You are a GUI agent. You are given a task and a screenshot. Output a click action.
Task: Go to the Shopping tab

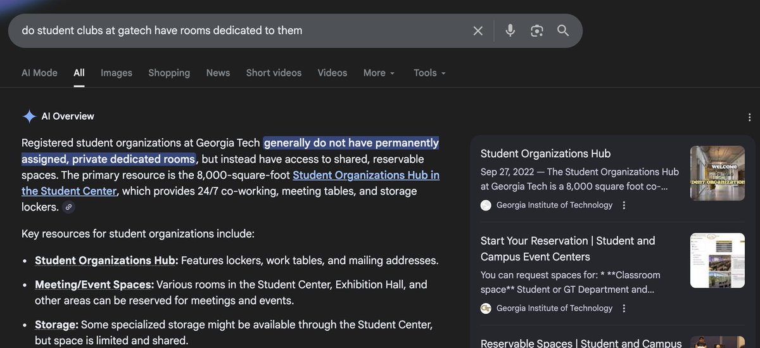169,73
